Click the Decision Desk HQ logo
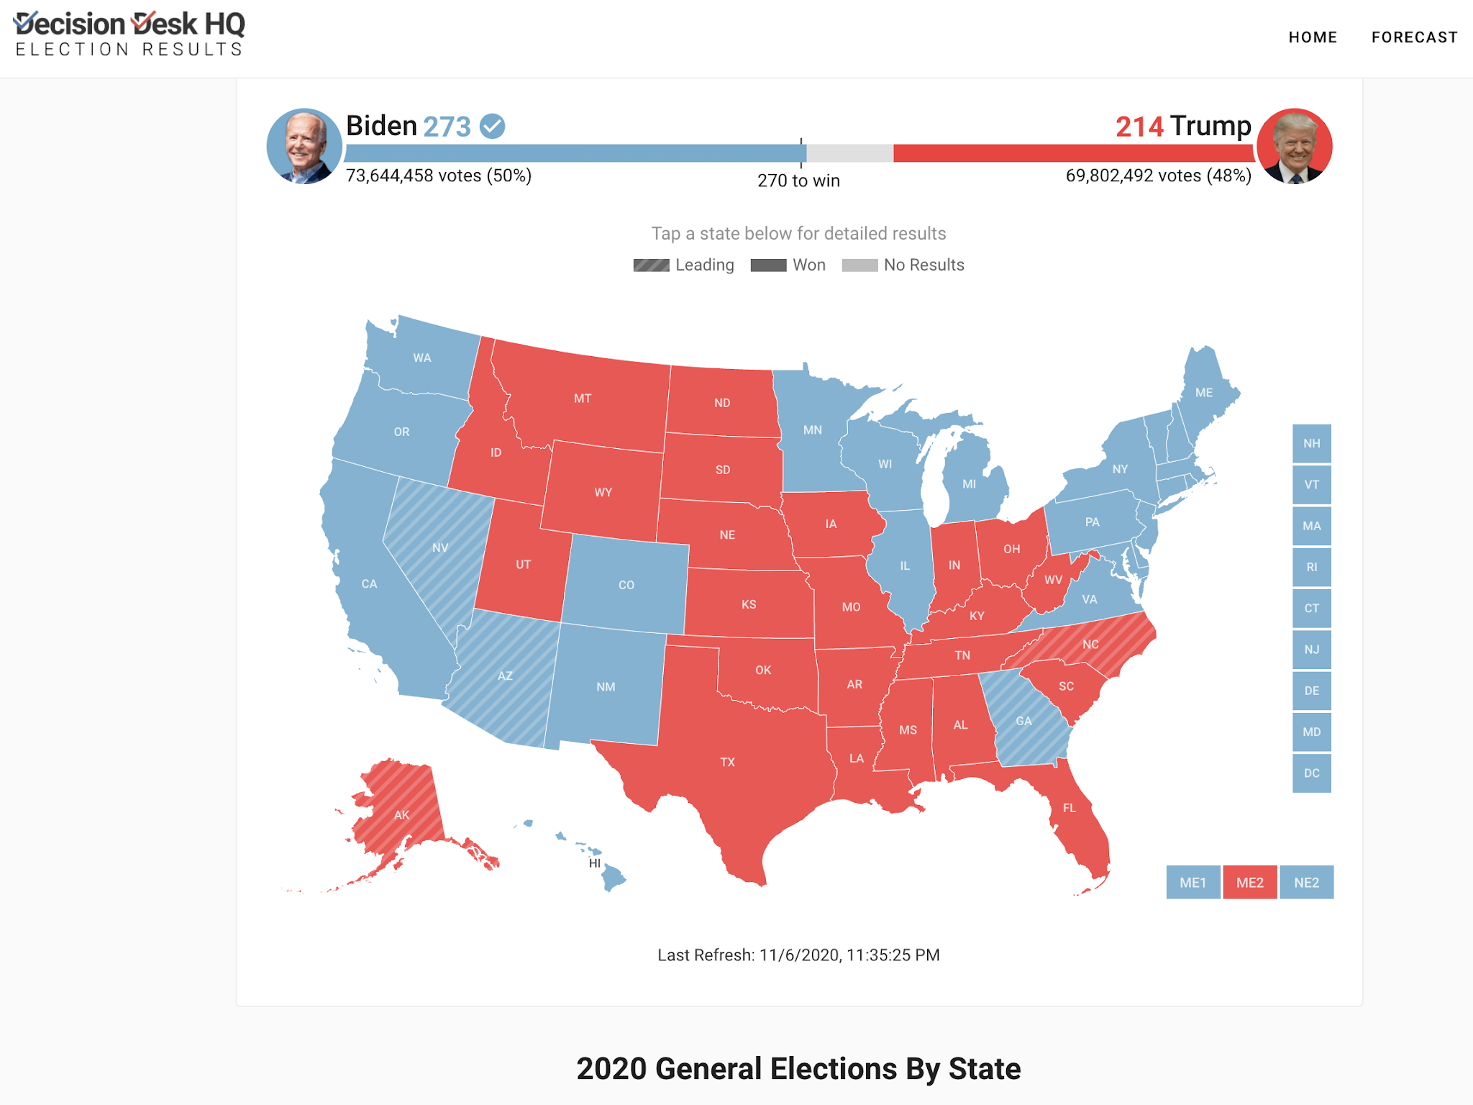The image size is (1473, 1105). point(129,34)
